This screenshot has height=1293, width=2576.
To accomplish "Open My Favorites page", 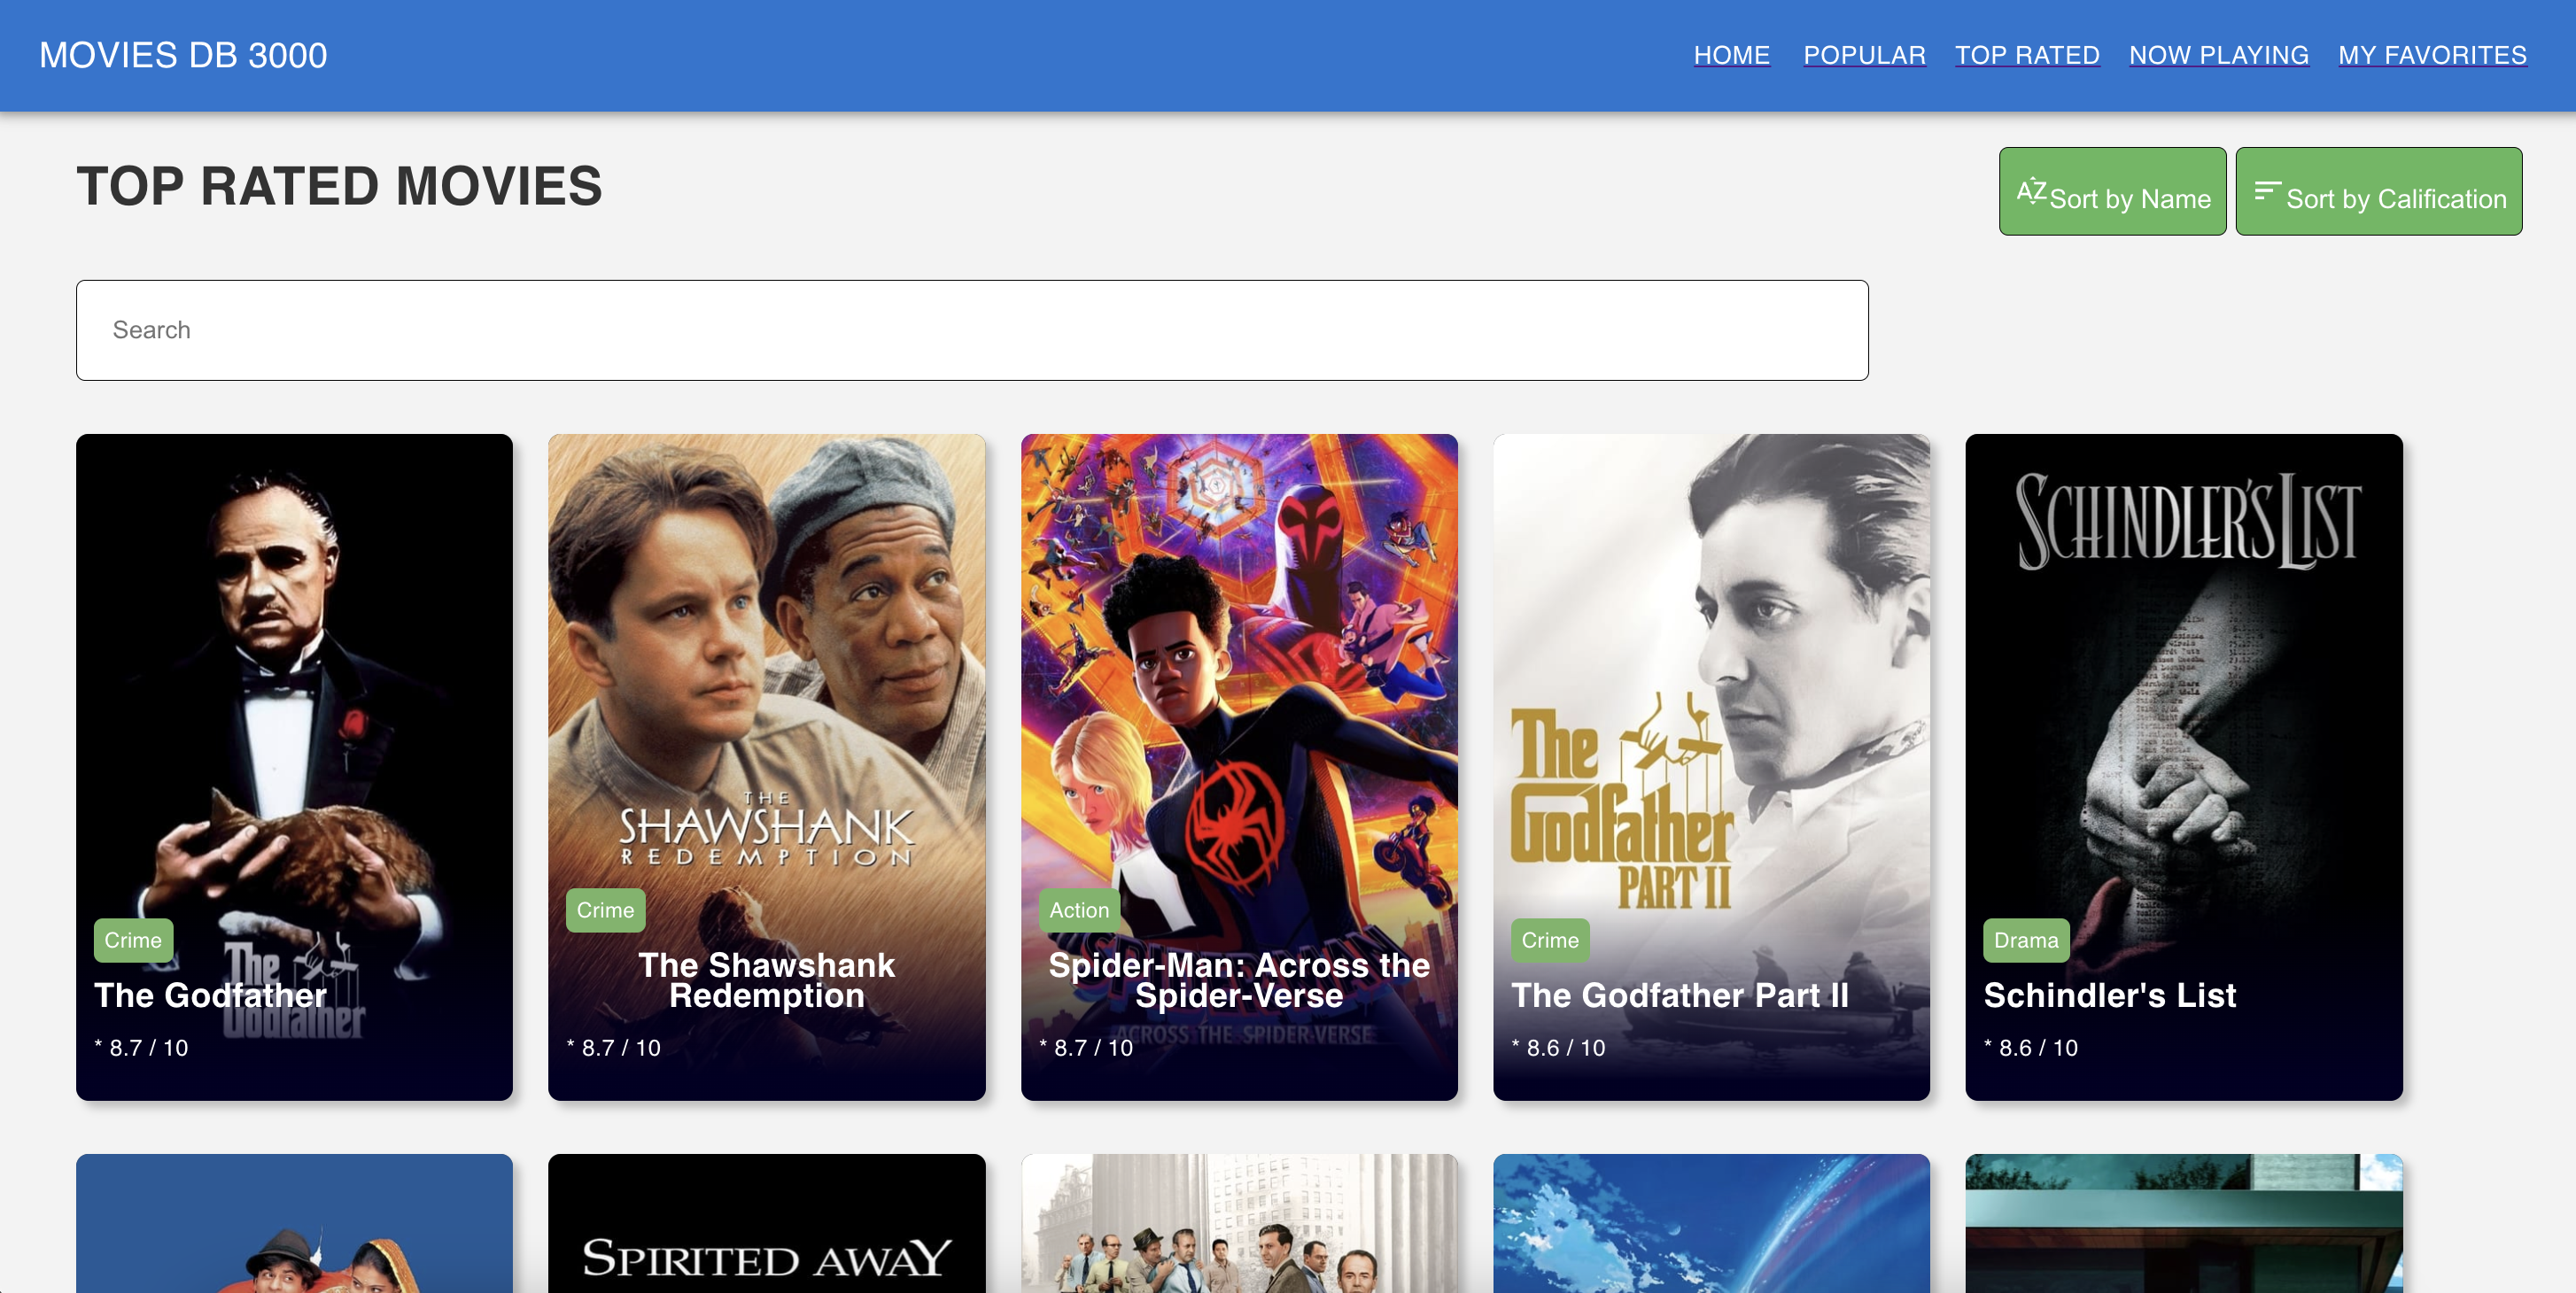I will [2432, 55].
